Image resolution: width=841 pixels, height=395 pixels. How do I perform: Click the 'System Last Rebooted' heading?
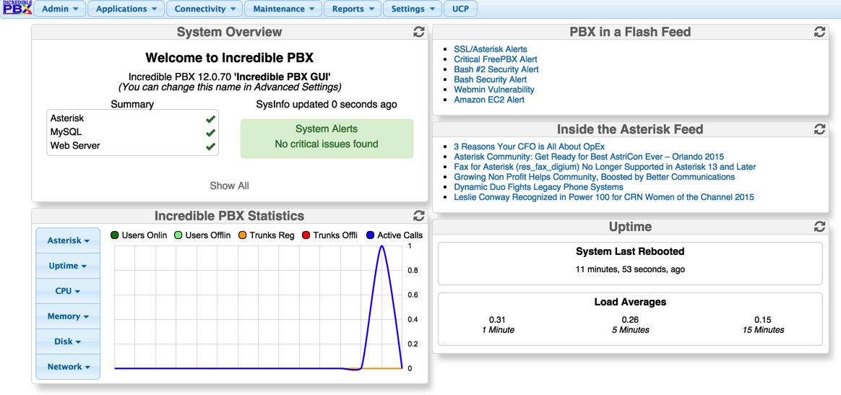(630, 251)
